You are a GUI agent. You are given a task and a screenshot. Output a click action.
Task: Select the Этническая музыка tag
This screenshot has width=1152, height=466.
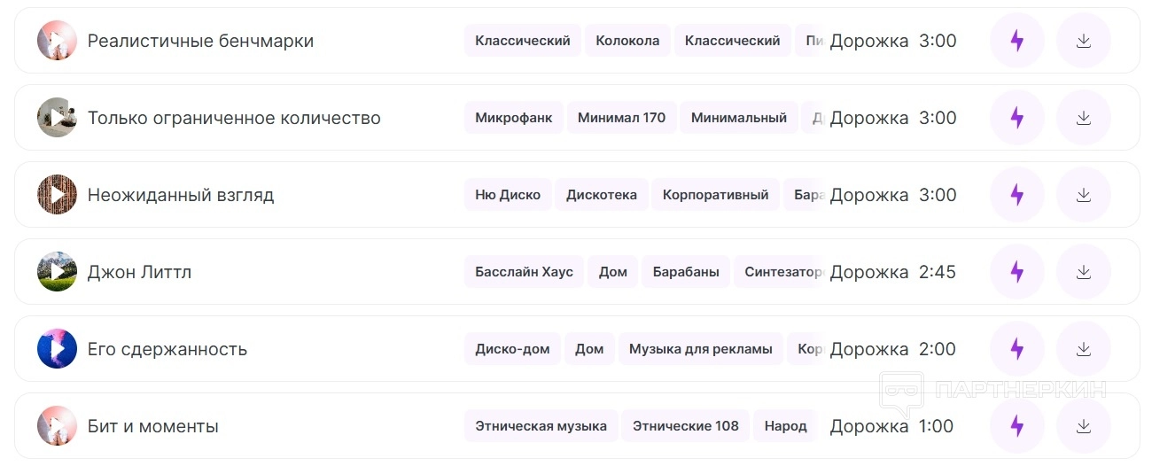click(x=541, y=426)
